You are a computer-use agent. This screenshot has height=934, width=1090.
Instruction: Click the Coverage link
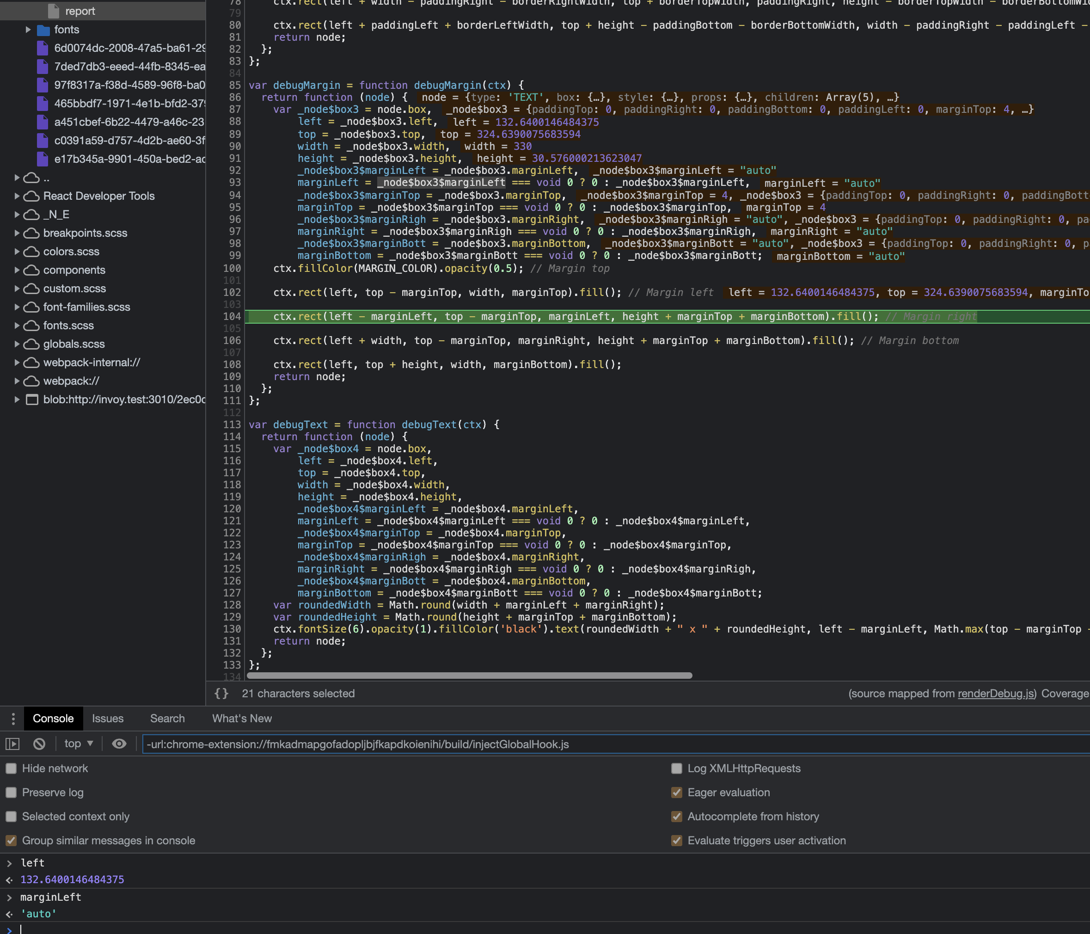click(1064, 694)
